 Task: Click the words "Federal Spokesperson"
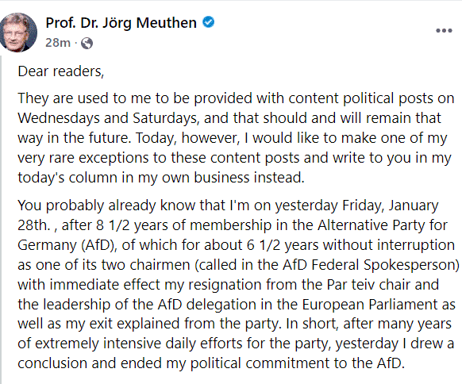click(x=383, y=265)
